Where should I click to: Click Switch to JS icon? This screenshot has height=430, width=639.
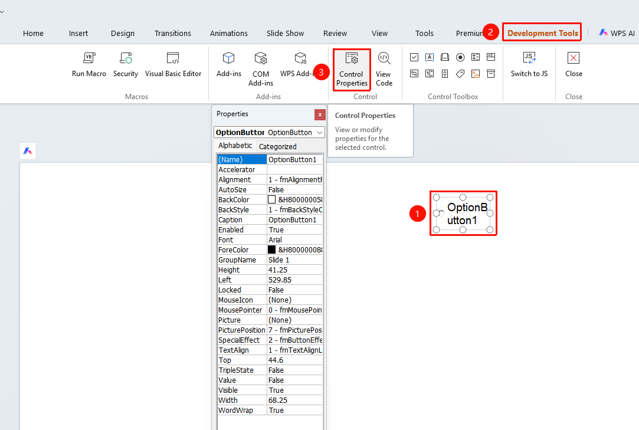tap(529, 58)
